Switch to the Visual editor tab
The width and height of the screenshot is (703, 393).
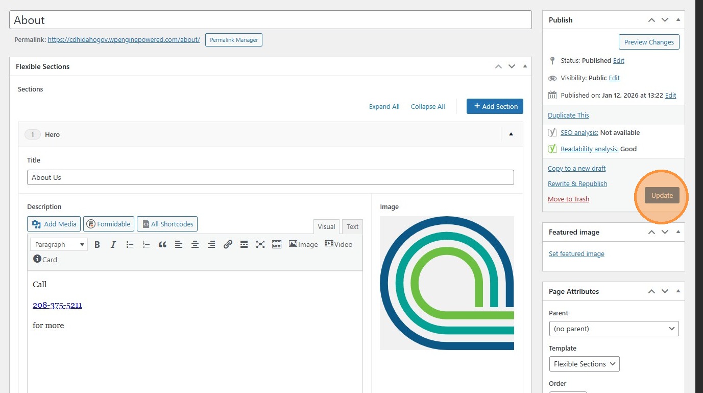(326, 226)
